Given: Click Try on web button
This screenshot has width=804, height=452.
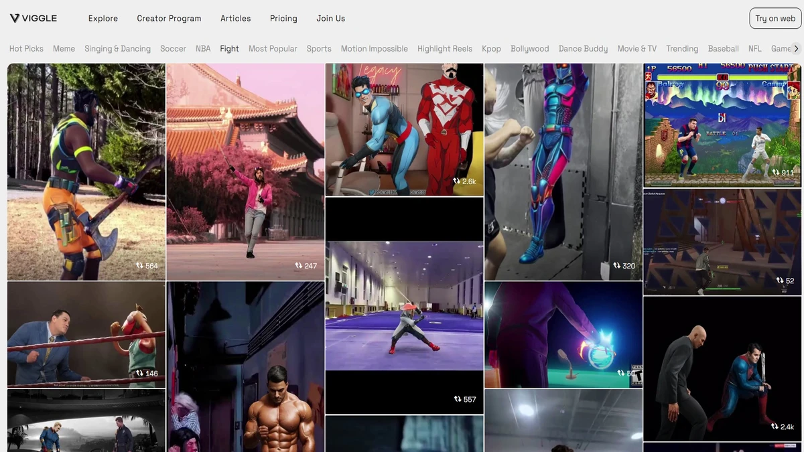Looking at the screenshot, I should coord(775,18).
